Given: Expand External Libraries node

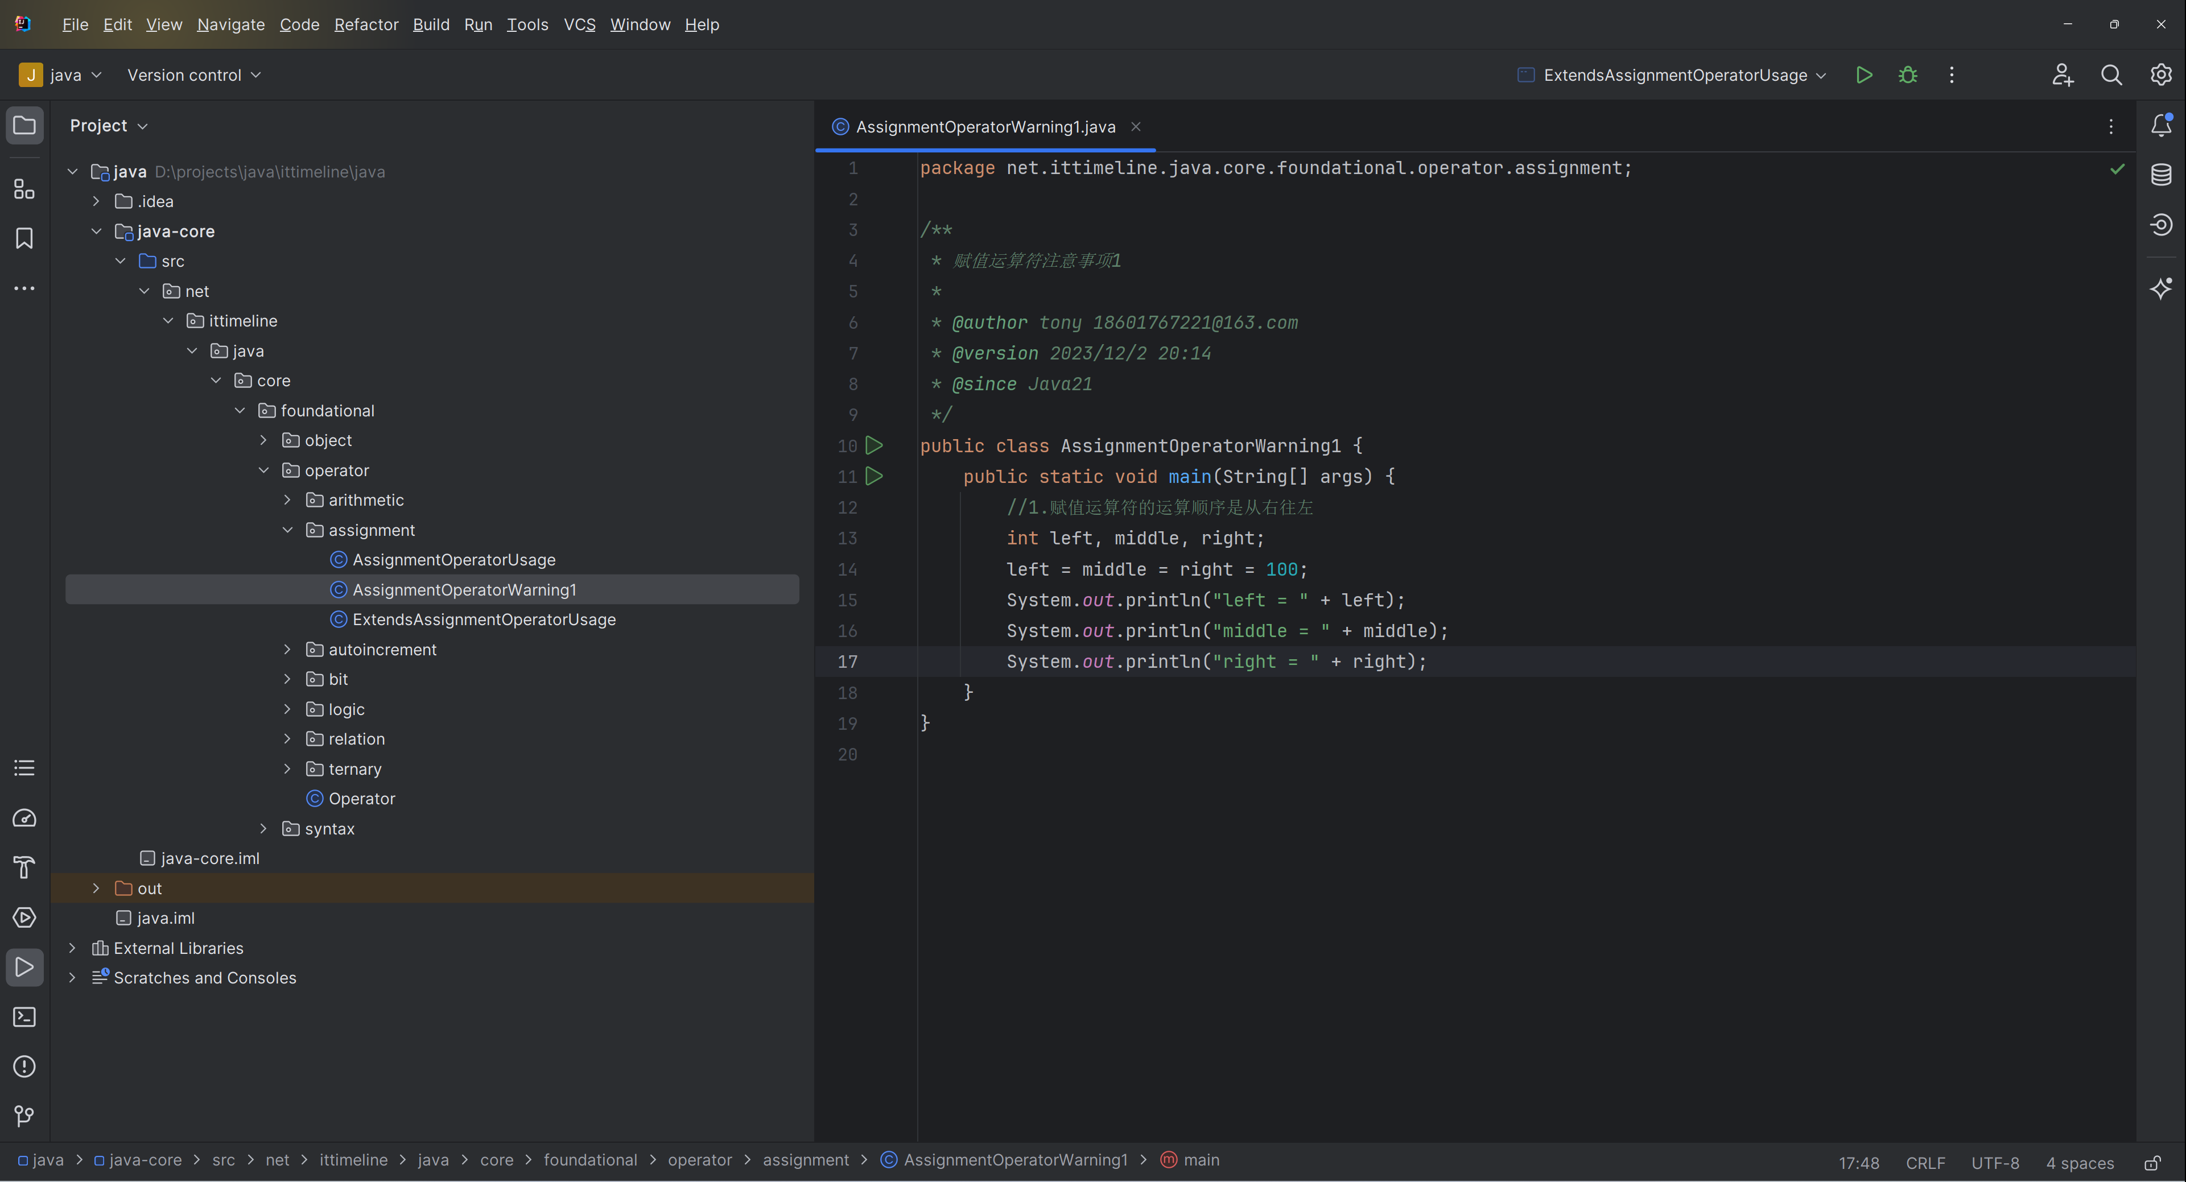Looking at the screenshot, I should [x=72, y=948].
